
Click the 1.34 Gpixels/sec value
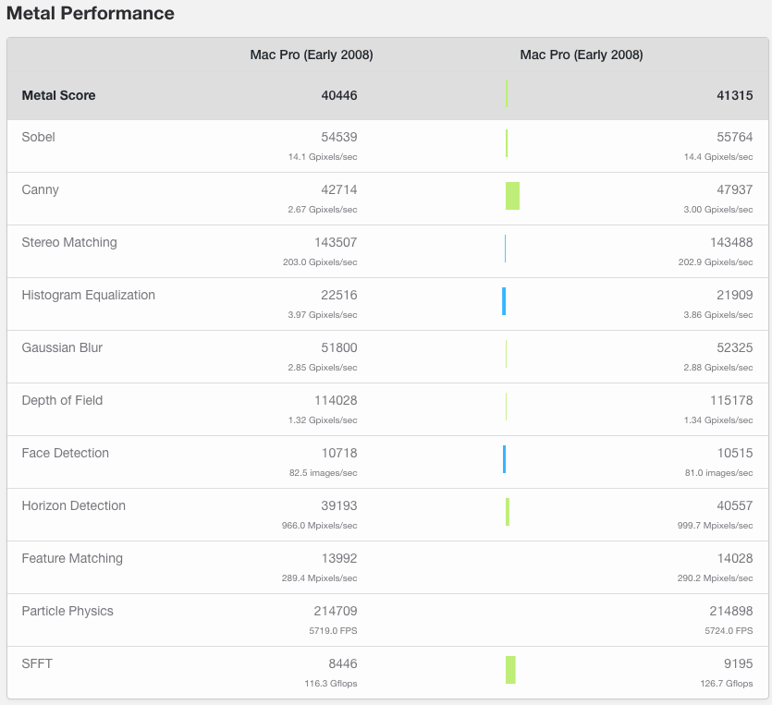[718, 420]
